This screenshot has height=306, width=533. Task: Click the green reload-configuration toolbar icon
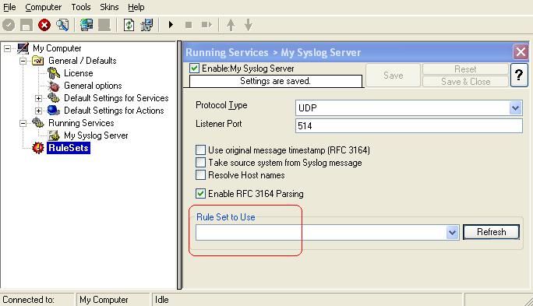coord(129,25)
